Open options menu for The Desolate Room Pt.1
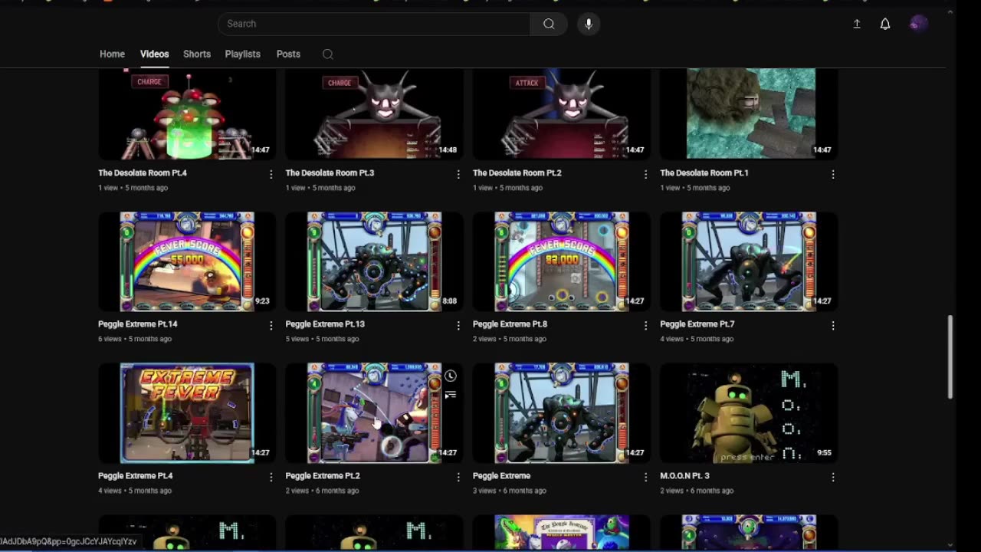This screenshot has width=981, height=552. [x=833, y=175]
